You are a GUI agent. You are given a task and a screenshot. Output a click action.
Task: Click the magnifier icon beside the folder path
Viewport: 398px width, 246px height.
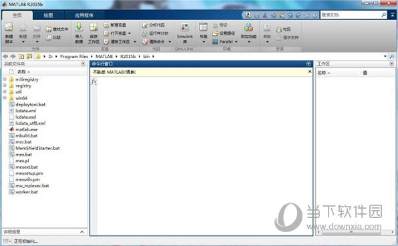392,56
